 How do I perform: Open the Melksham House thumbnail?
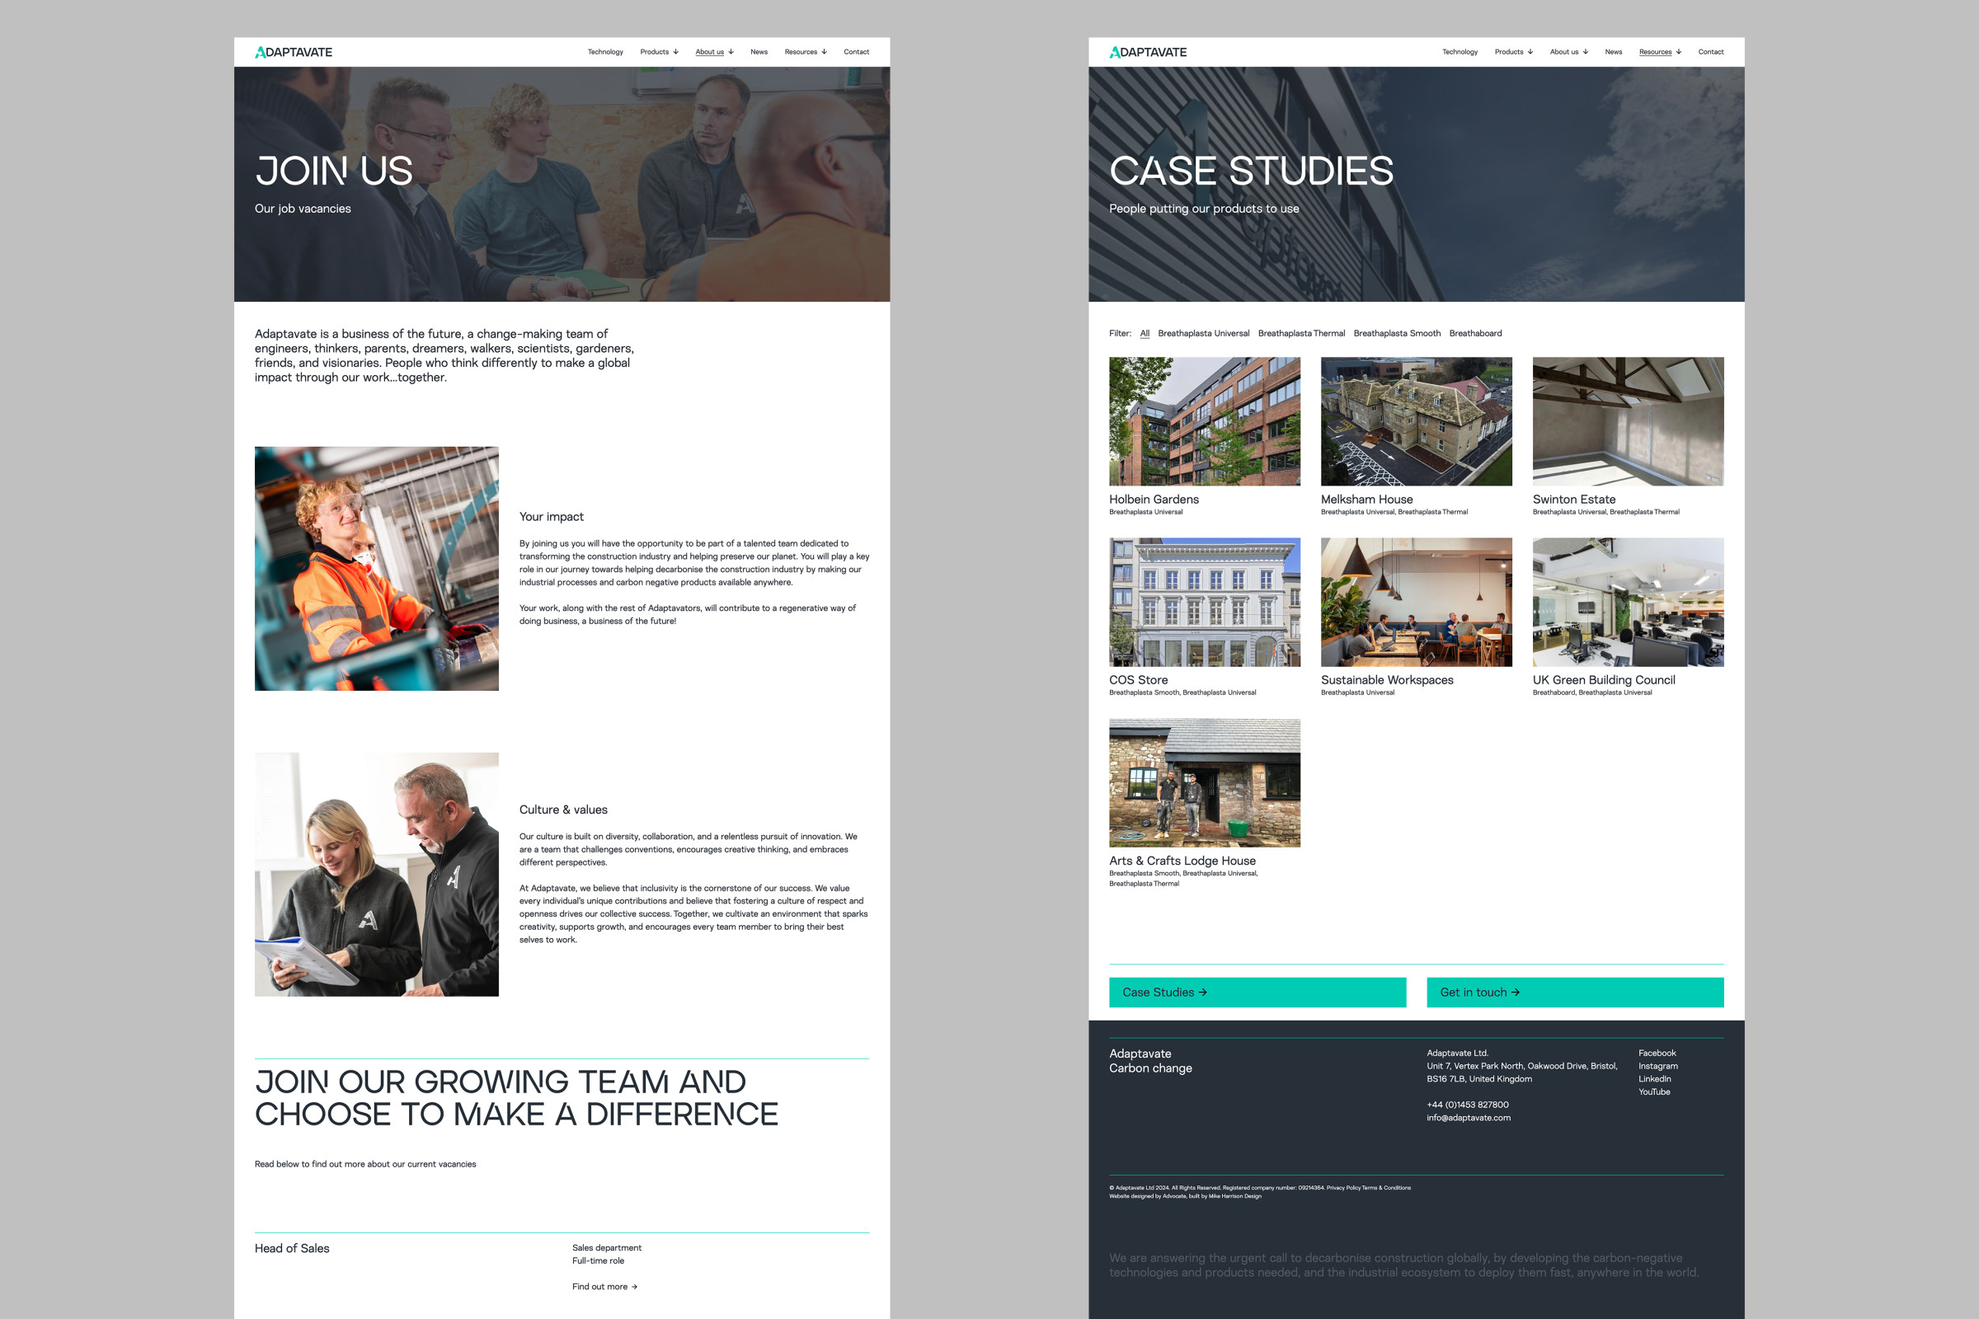point(1416,421)
